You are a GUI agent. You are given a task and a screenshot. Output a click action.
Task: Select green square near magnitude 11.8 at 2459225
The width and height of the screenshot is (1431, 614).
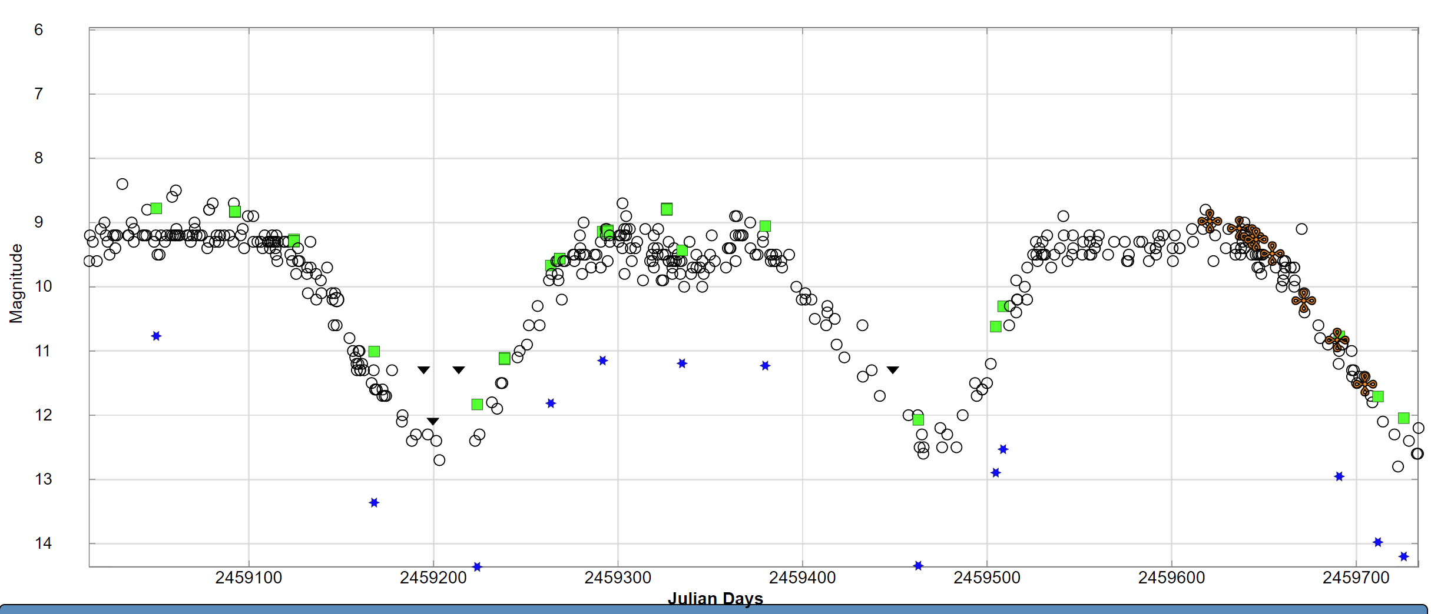(477, 405)
